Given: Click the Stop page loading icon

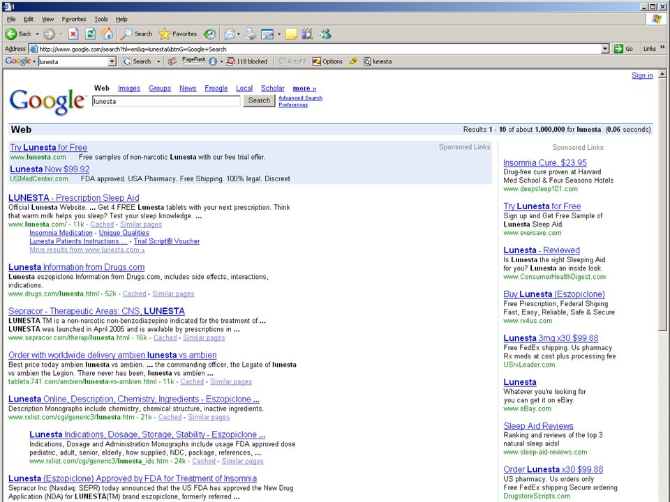Looking at the screenshot, I should click(73, 33).
